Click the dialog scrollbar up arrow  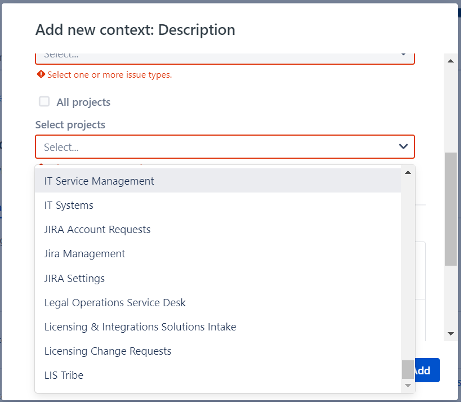(x=450, y=61)
